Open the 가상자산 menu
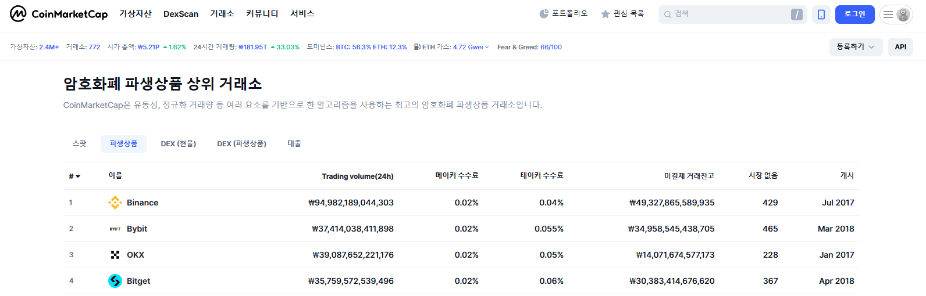This screenshot has height=296, width=926. point(136,14)
